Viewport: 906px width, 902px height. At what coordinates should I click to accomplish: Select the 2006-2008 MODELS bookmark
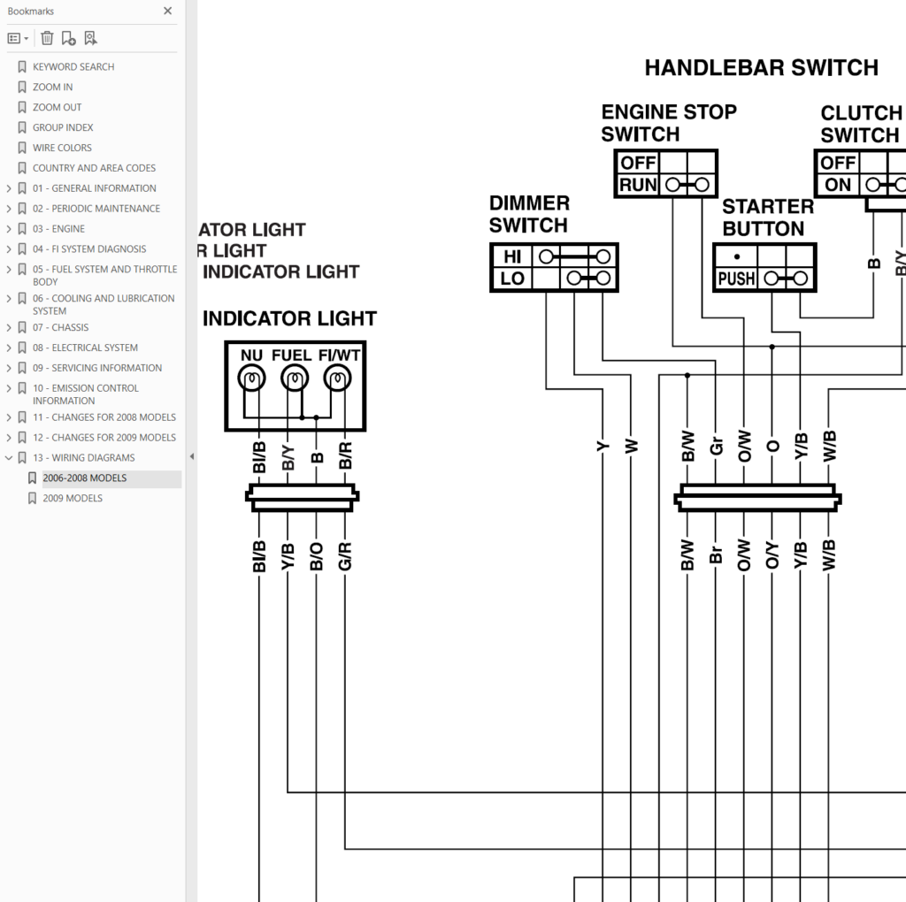pyautogui.click(x=84, y=478)
